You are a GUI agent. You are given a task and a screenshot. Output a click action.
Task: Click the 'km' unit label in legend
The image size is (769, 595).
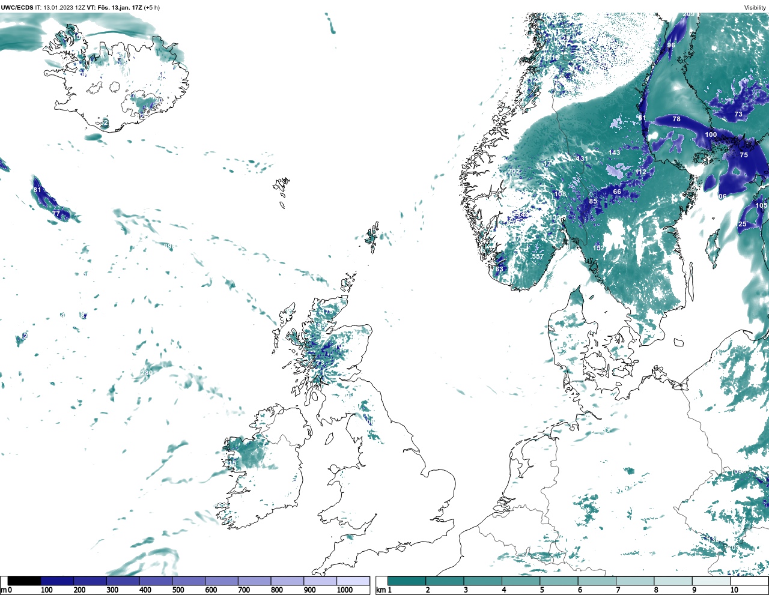[380, 590]
